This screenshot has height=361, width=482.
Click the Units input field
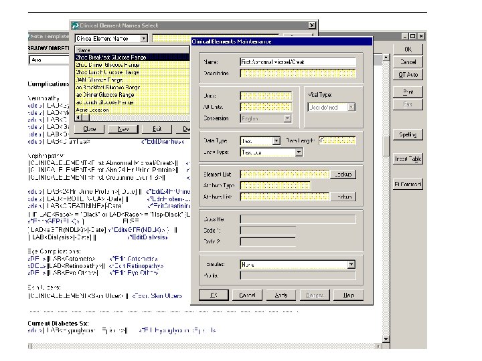coord(266,96)
